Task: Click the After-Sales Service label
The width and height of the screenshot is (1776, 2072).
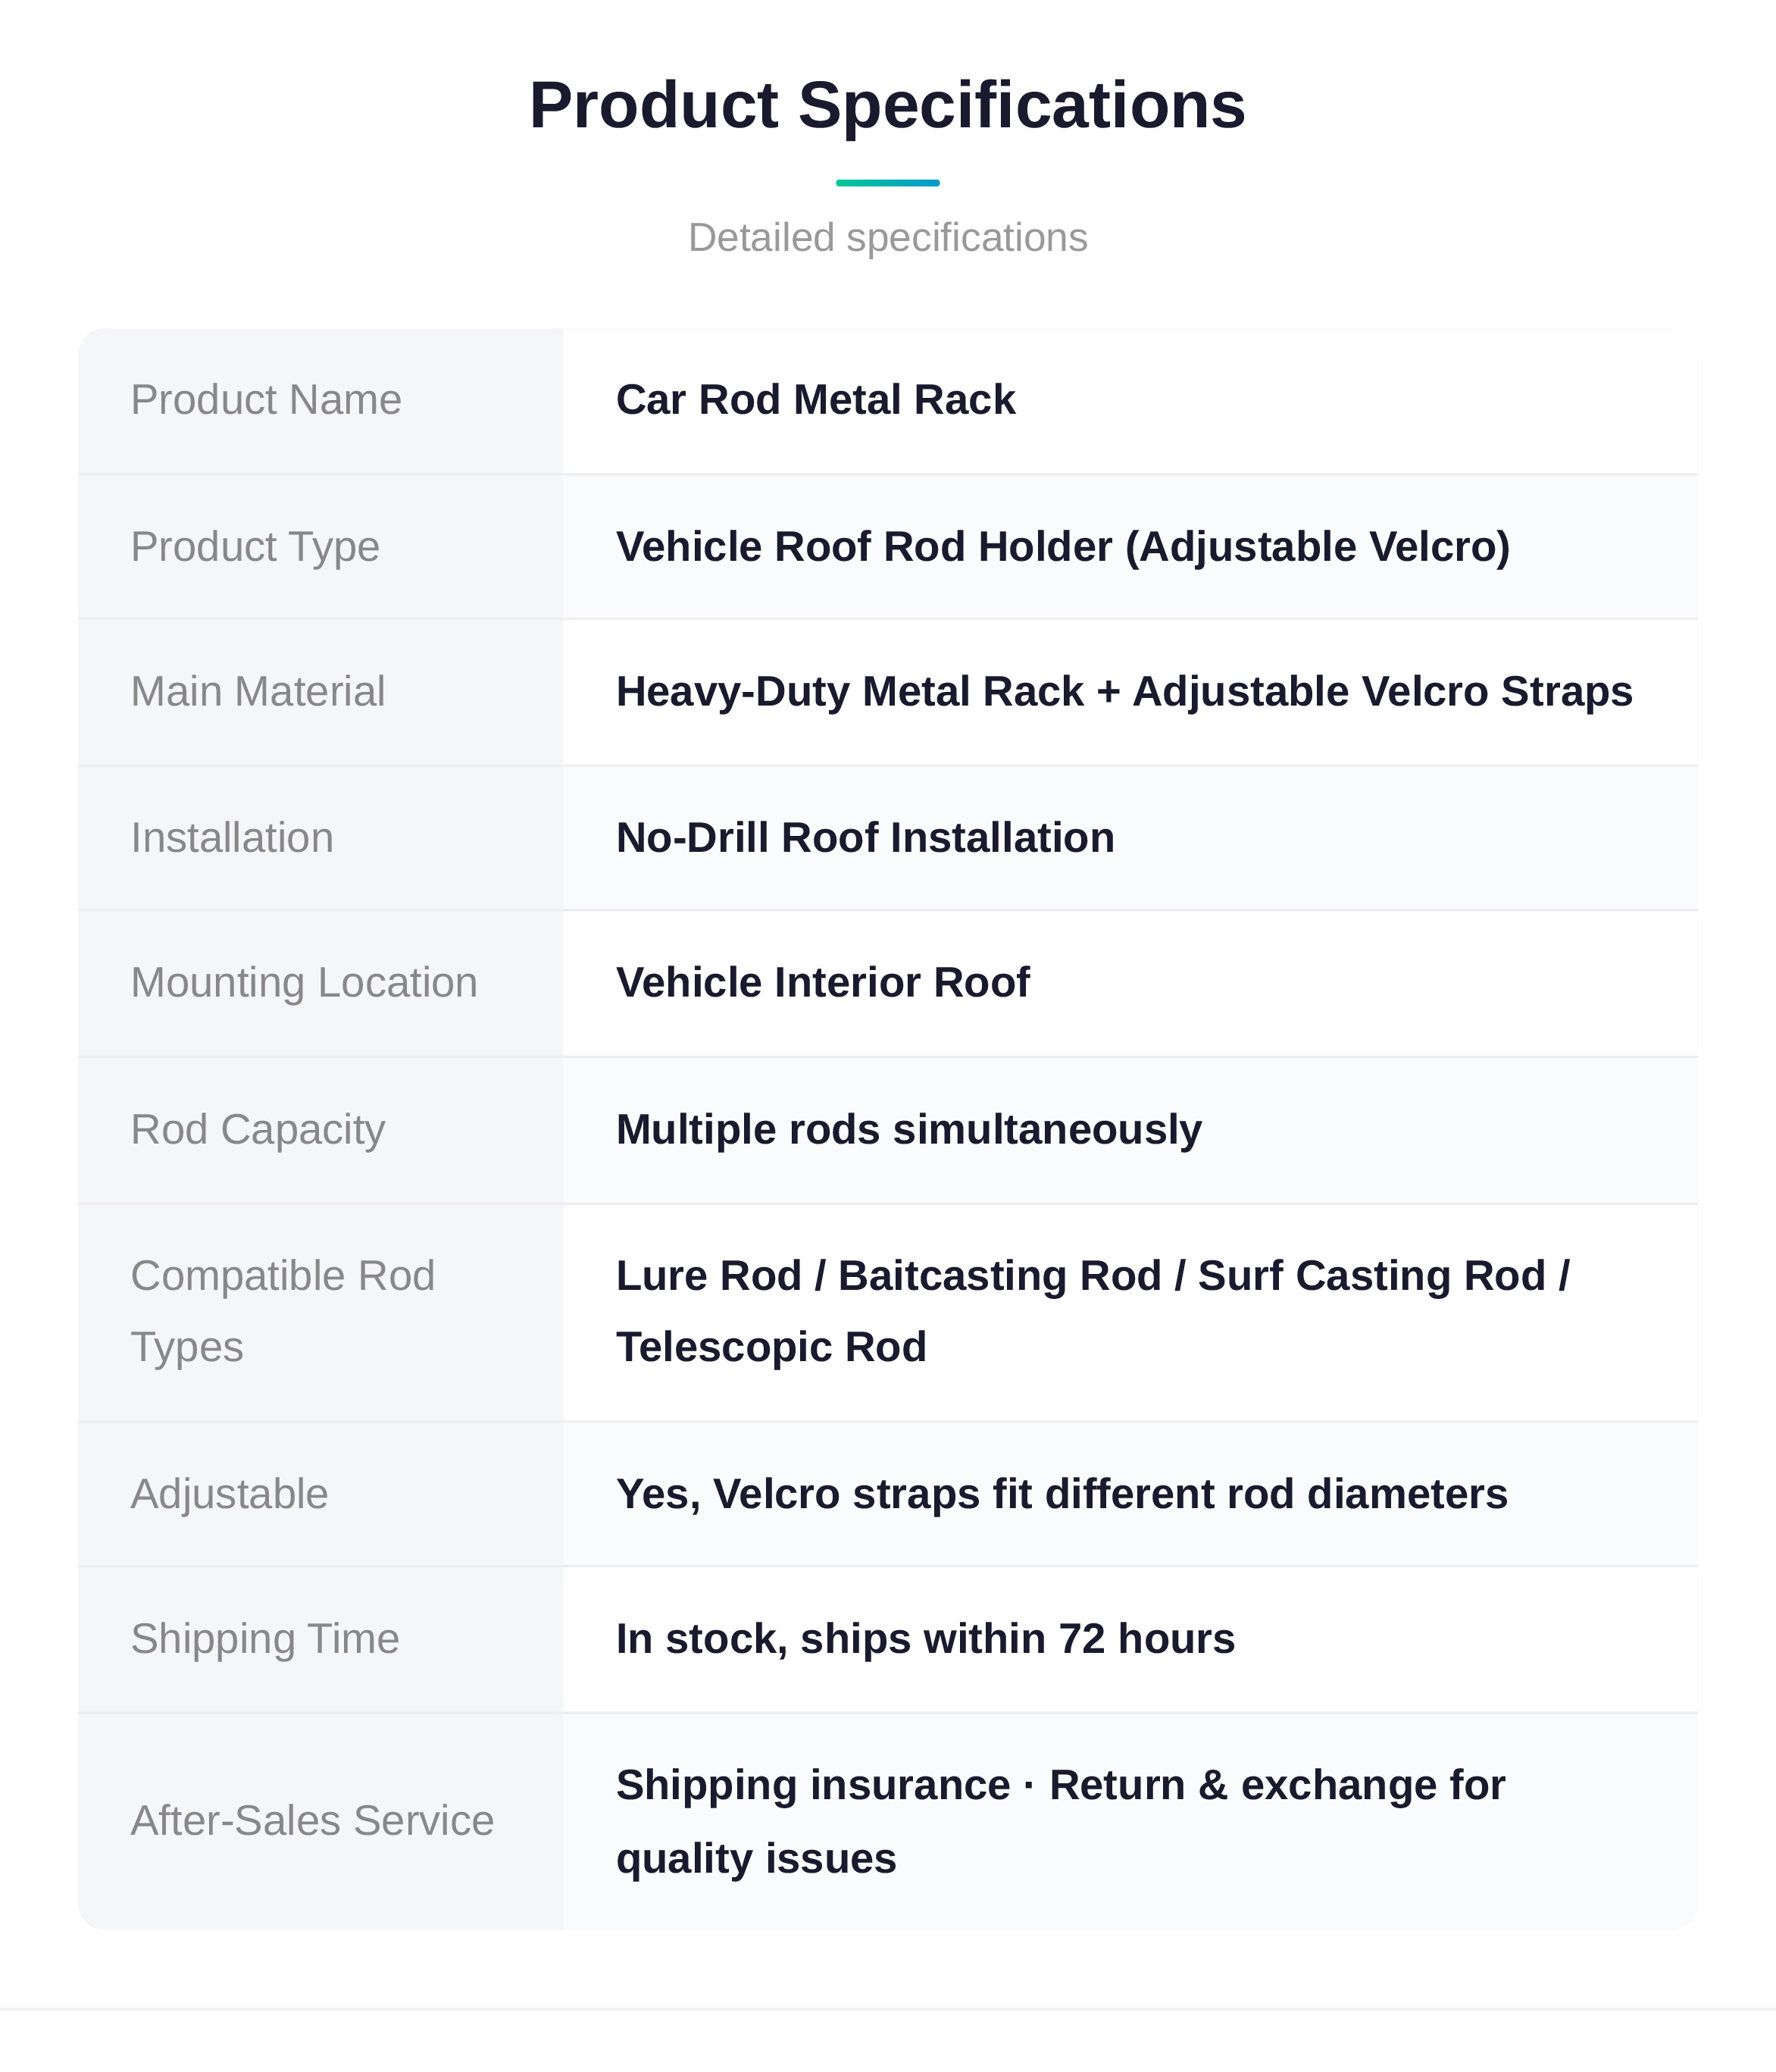Action: click(312, 1821)
